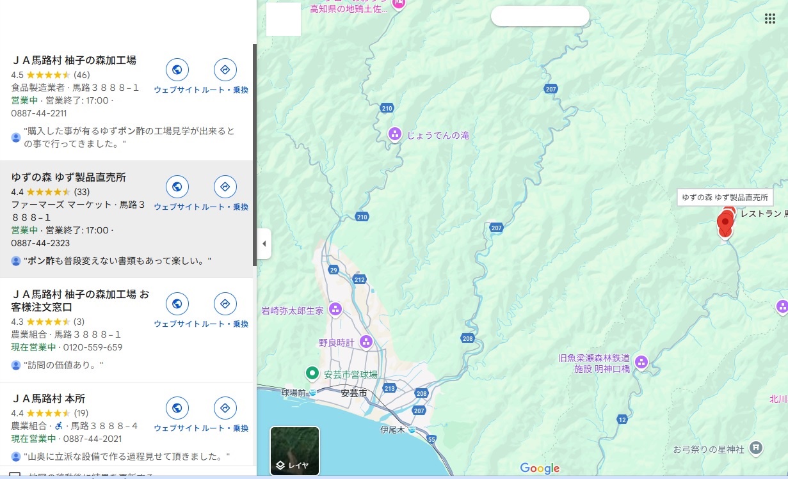Click the "現在営業中" status for お客様注文窓口
The width and height of the screenshot is (788, 479).
(34, 347)
